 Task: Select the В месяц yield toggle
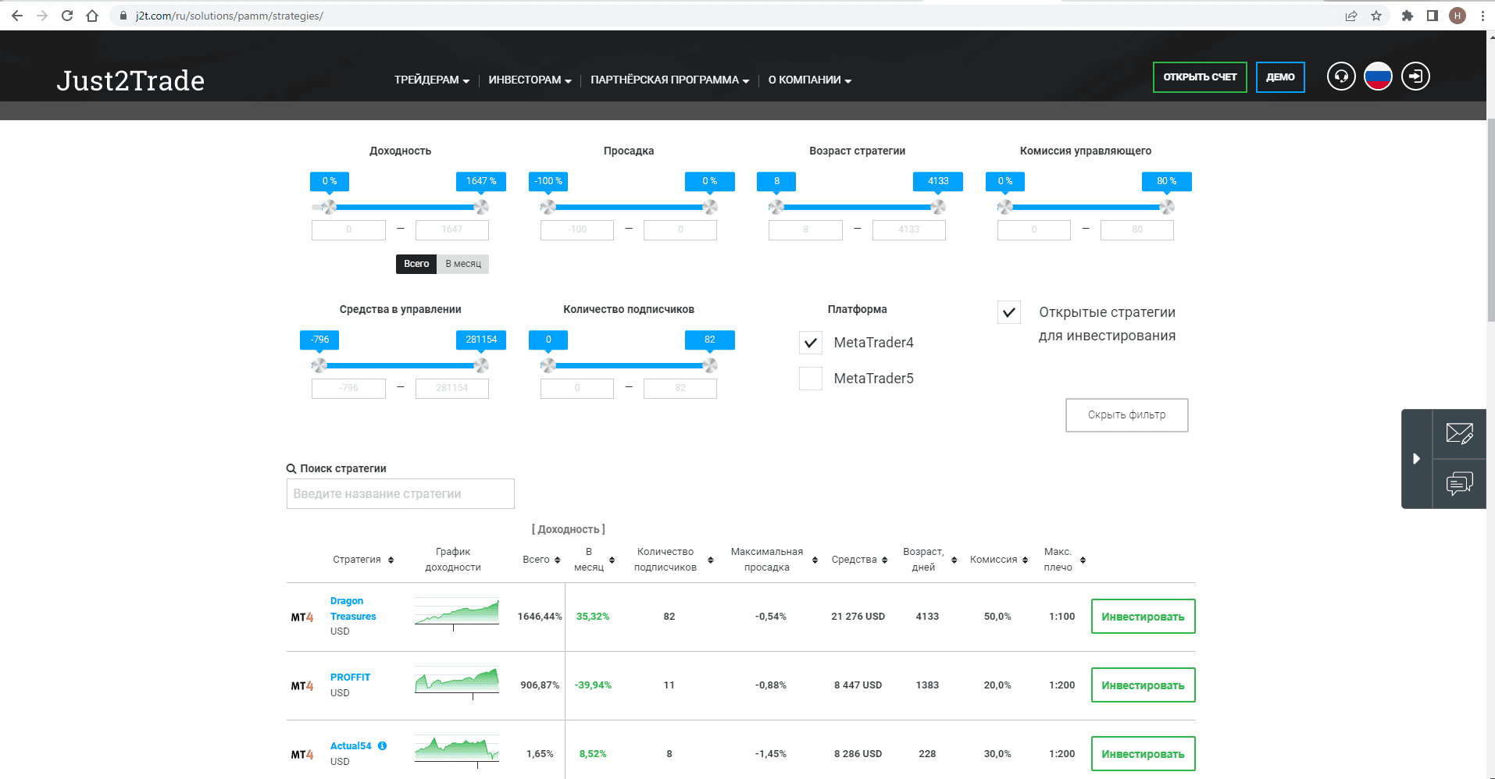tap(463, 264)
